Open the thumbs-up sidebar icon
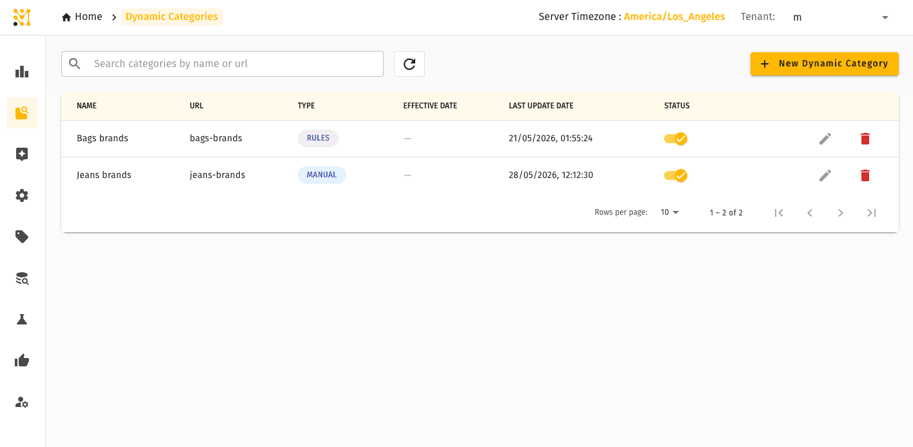This screenshot has width=913, height=447. tap(22, 361)
